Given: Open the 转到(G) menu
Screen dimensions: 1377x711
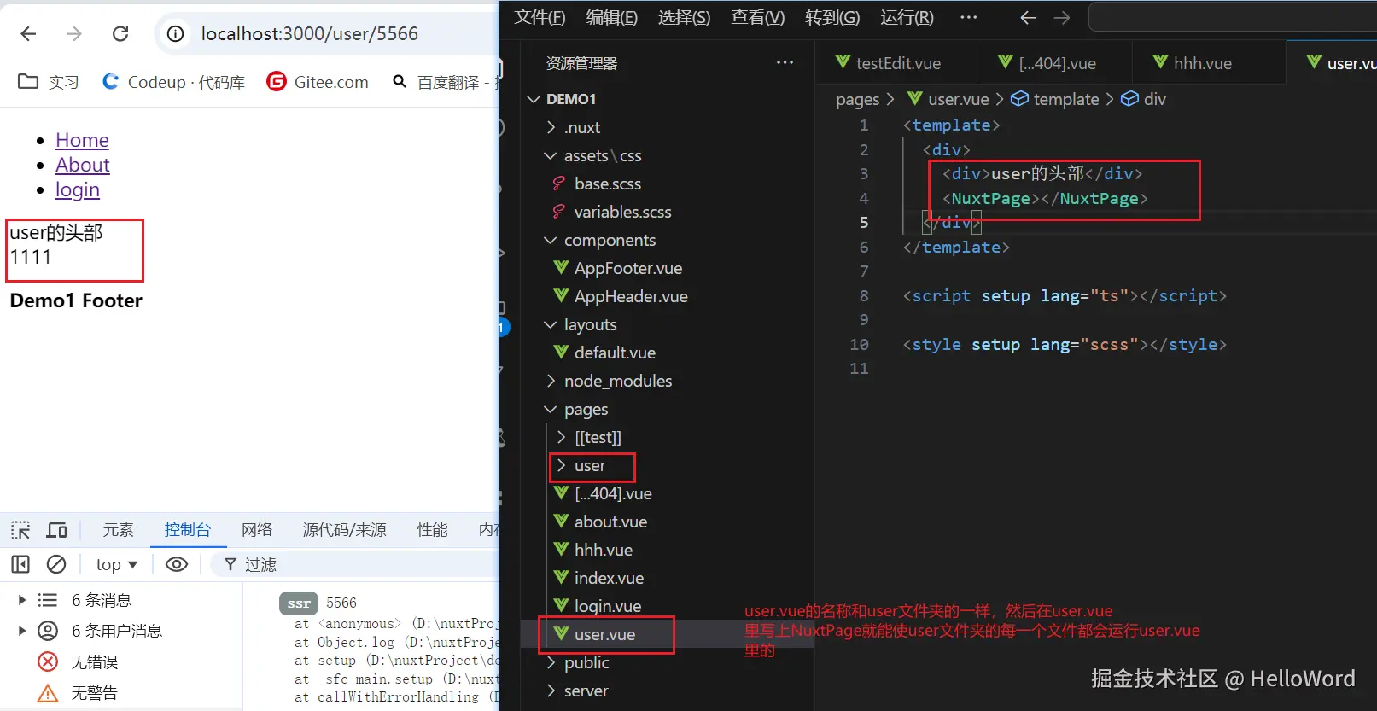Looking at the screenshot, I should point(832,17).
